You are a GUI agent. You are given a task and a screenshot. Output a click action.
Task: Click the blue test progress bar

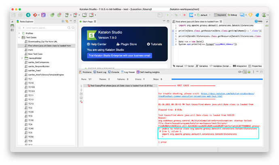(x=217, y=79)
